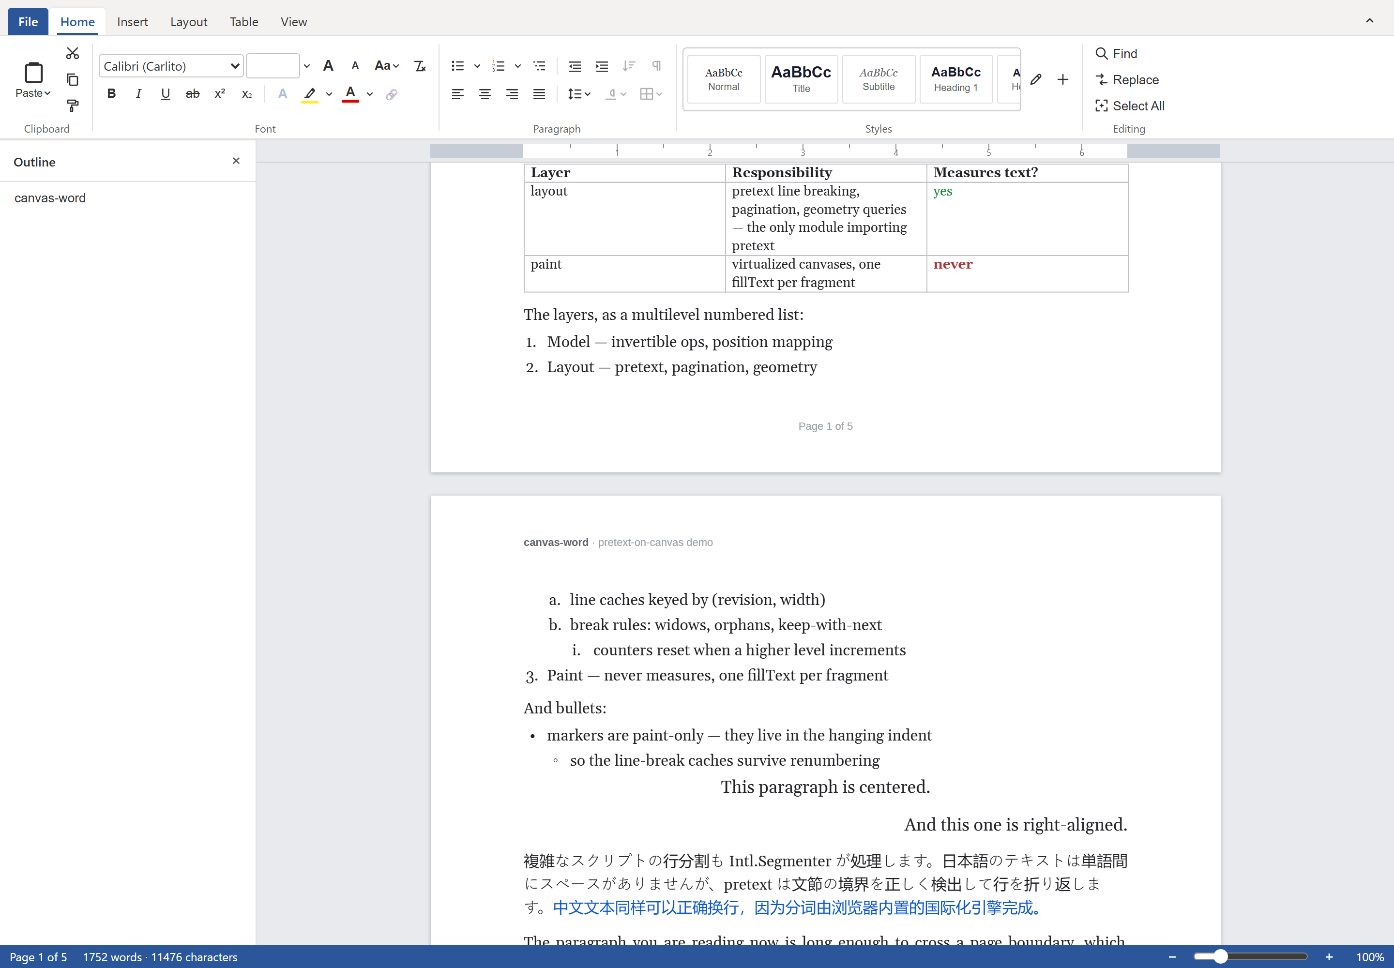Click the Select All button
Image resolution: width=1394 pixels, height=968 pixels.
[1130, 106]
